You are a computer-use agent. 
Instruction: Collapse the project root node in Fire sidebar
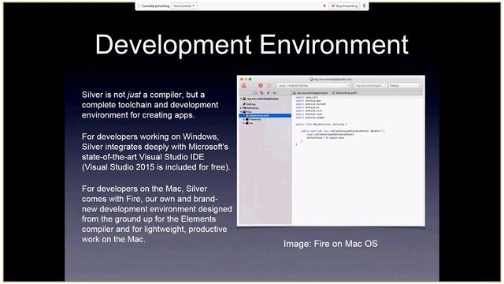[x=241, y=99]
